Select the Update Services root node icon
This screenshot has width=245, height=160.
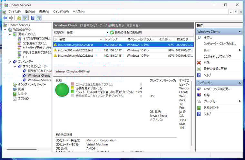tap(5, 25)
